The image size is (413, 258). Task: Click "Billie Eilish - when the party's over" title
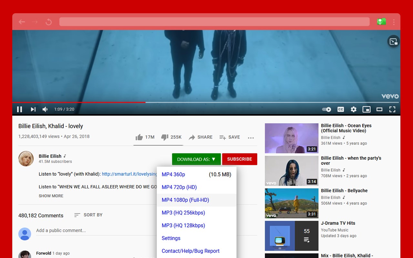351,161
